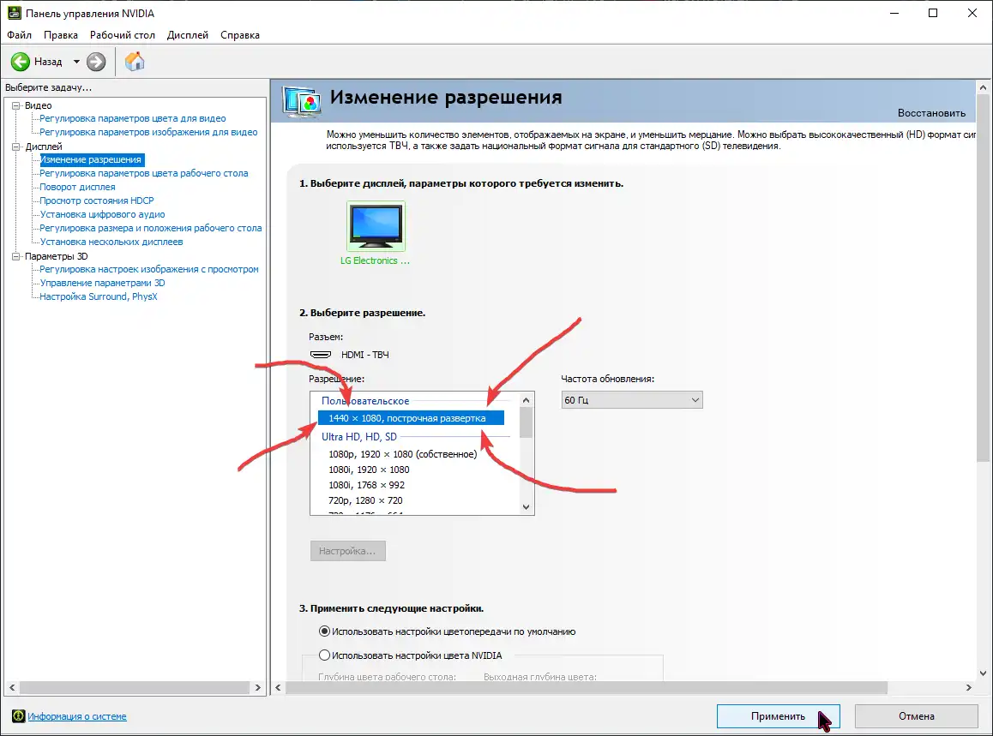Image resolution: width=993 pixels, height=736 pixels.
Task: Click the green Back arrow icon
Action: [x=21, y=62]
